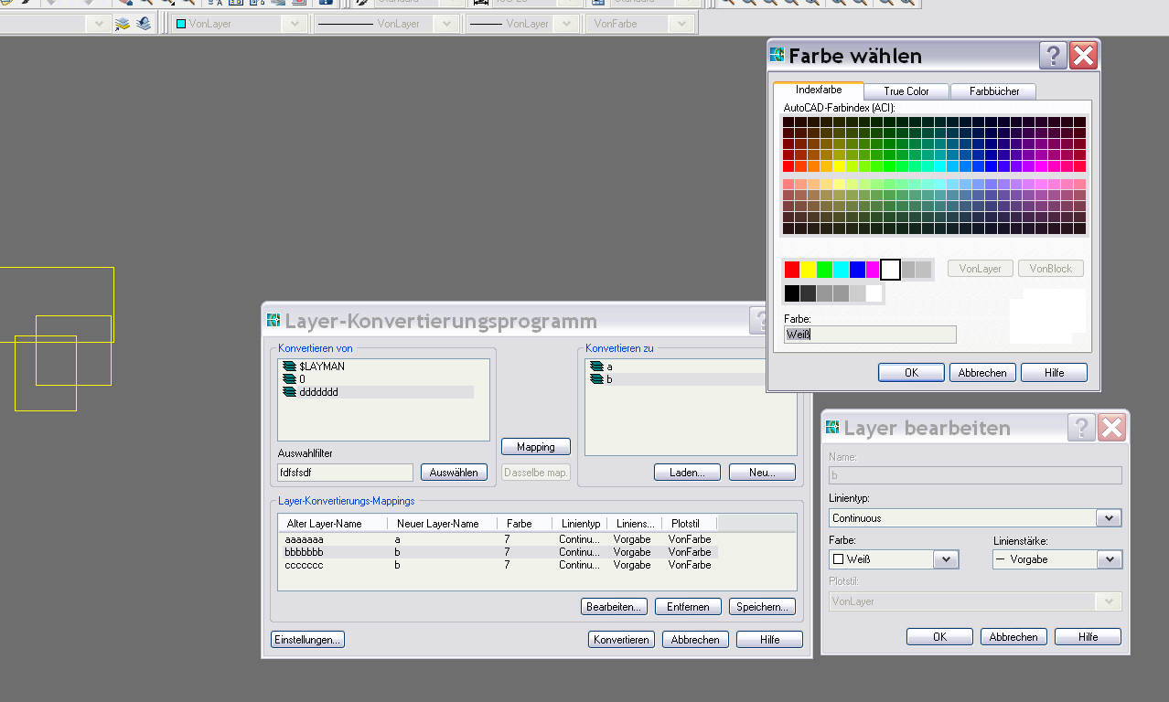The image size is (1169, 702).
Task: Click Hilfe in the Layer bearbeiten dialog
Action: click(1088, 637)
